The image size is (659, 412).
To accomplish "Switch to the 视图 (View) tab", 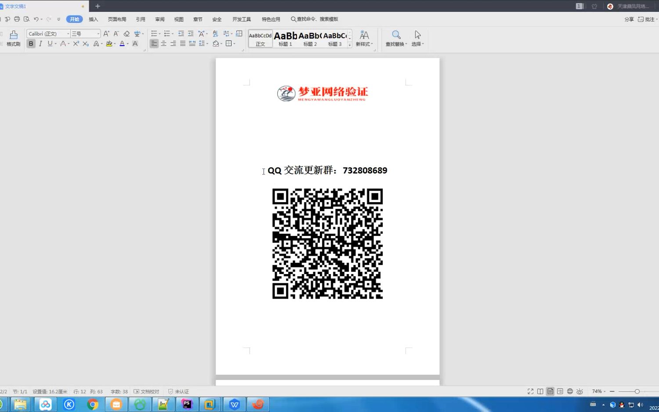I will pos(179,19).
